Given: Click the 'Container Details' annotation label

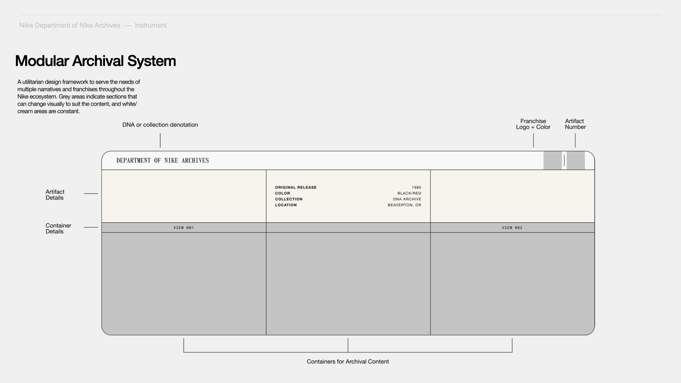Looking at the screenshot, I should 58,228.
